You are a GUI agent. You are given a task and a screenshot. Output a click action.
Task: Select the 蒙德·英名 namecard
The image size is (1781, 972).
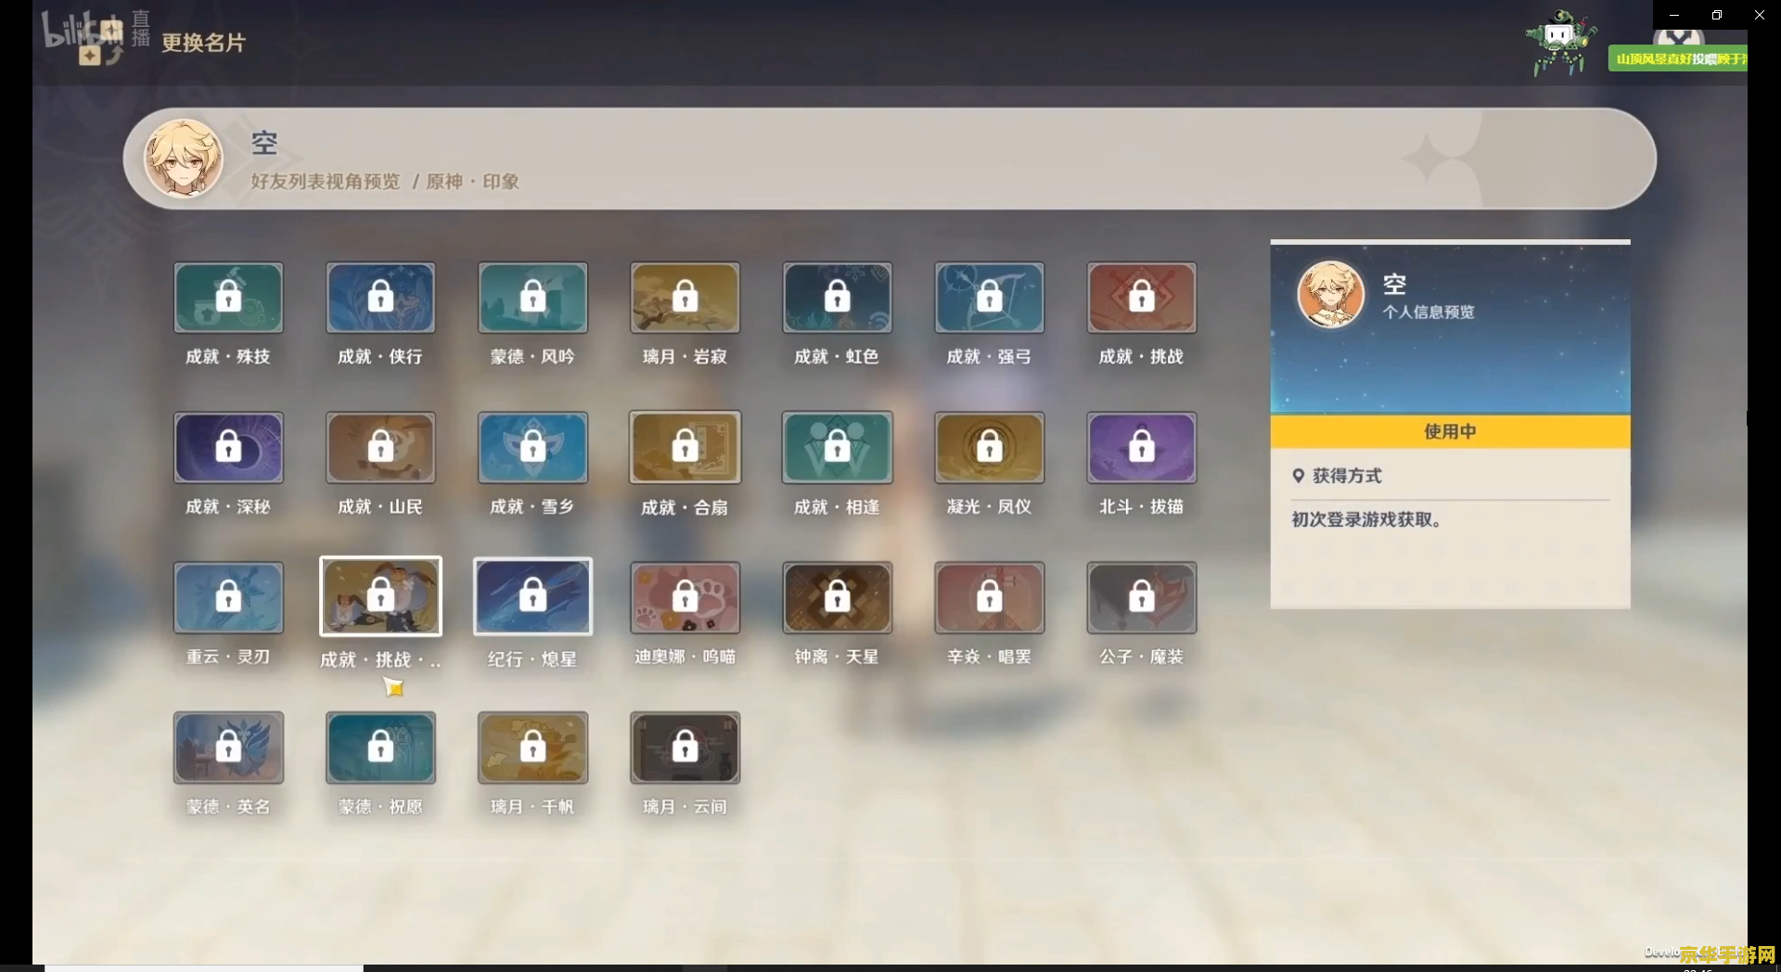(x=228, y=748)
